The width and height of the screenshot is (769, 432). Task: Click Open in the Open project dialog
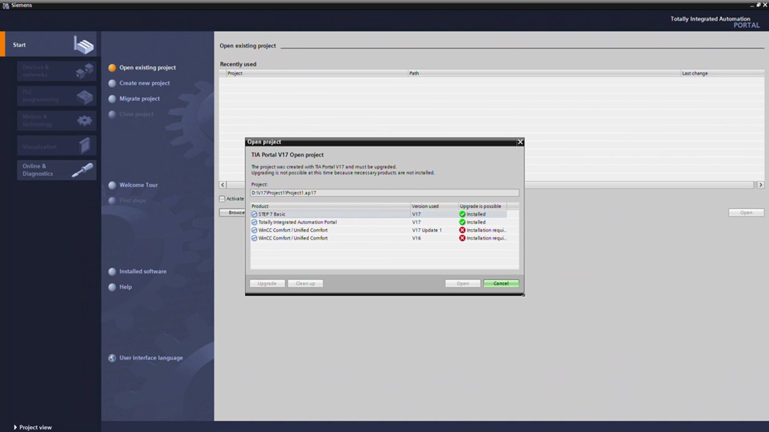(463, 283)
